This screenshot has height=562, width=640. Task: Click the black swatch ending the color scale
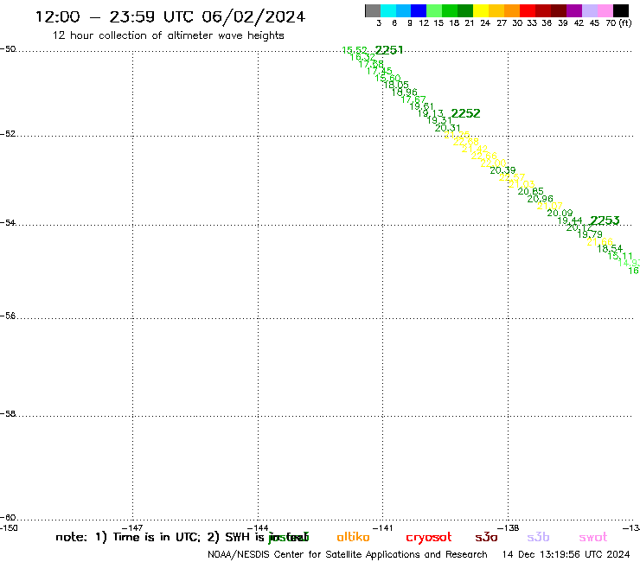621,11
